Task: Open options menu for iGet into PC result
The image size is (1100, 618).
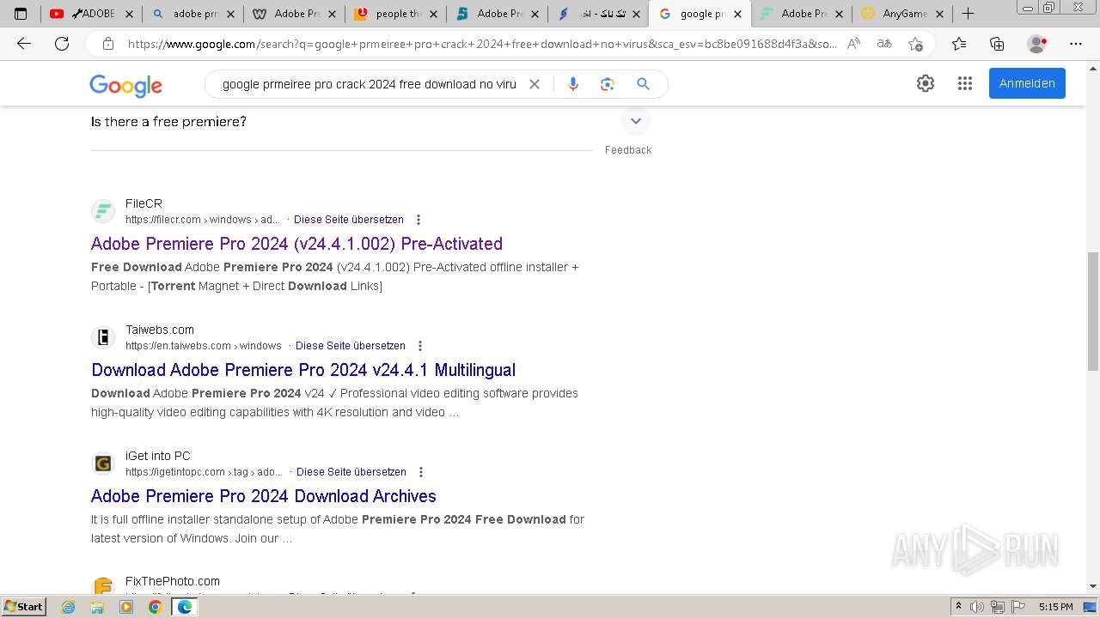Action: tap(421, 472)
